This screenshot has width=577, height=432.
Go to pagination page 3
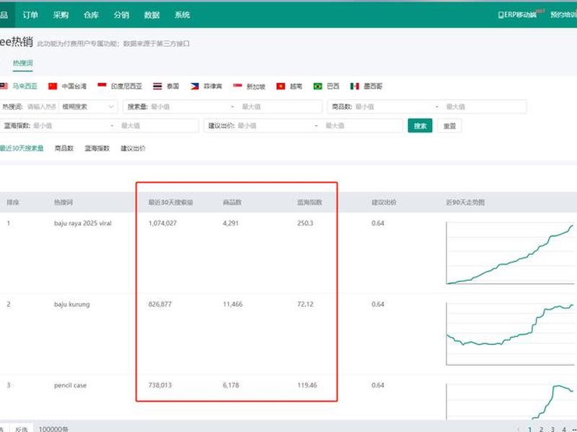coord(552,428)
